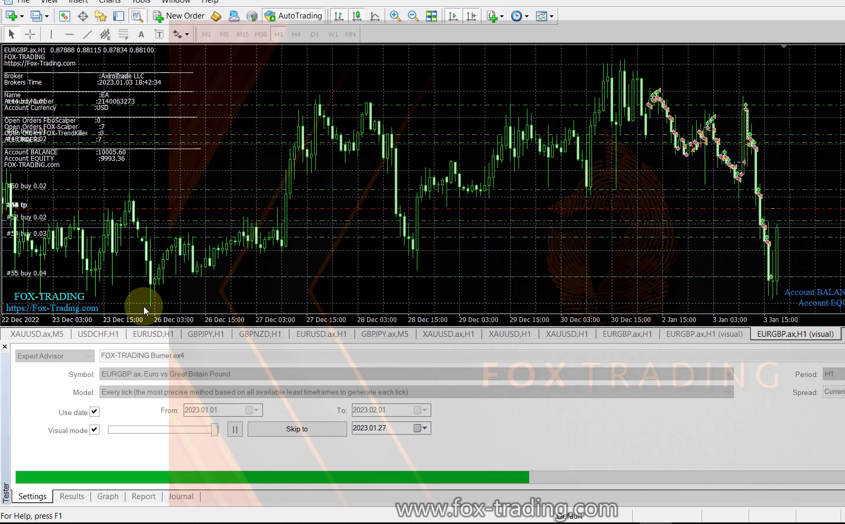Toggle the Use date checkbox
Screen dimensions: 845x524
point(94,411)
